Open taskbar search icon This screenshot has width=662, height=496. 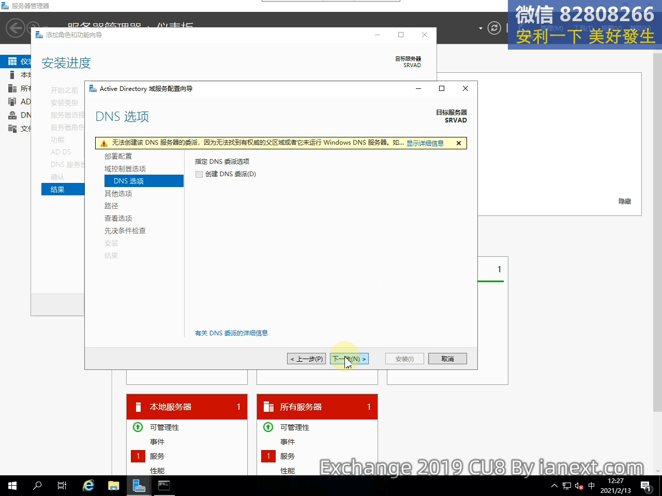(37, 486)
